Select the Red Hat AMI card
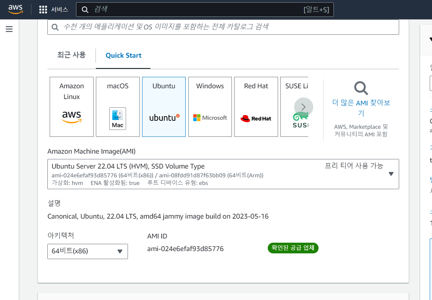 pos(256,107)
